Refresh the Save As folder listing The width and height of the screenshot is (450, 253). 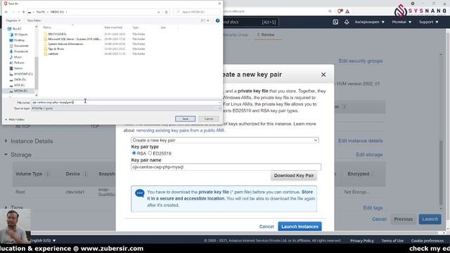[x=166, y=12]
